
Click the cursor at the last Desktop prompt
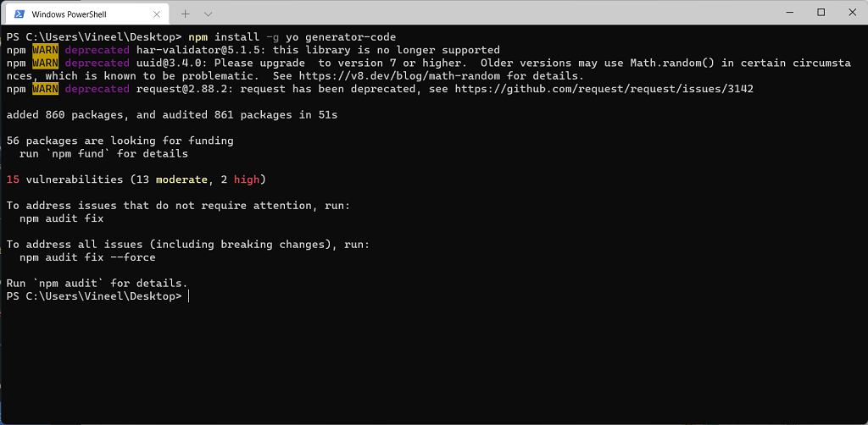188,297
